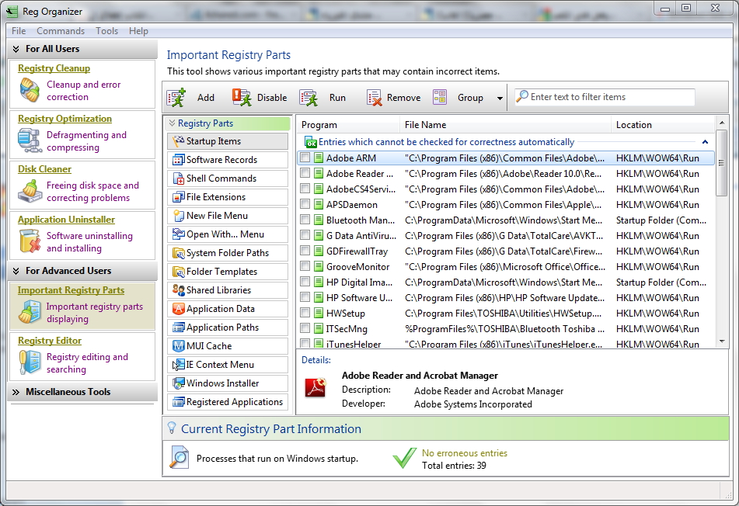Click the Add toolbar icon

tap(176, 98)
